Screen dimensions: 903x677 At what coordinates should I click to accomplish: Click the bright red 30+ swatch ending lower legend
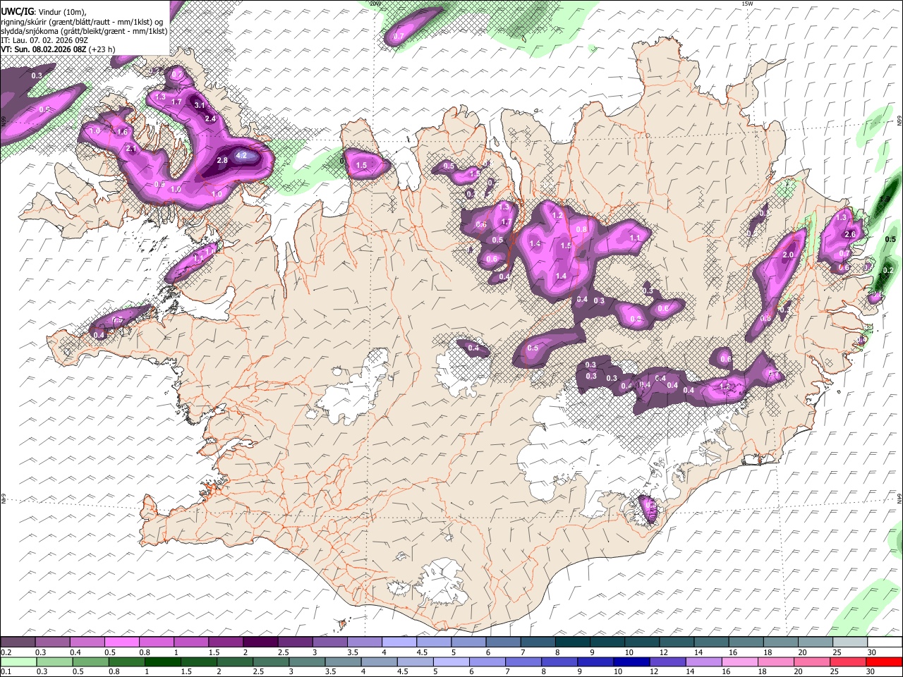[x=884, y=661]
